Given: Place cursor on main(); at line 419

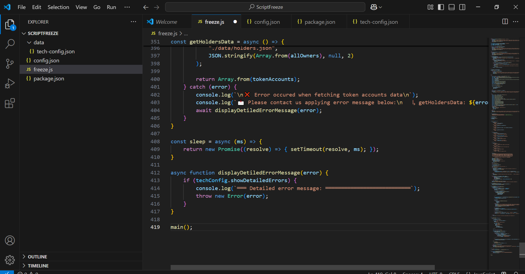Looking at the screenshot, I should [x=181, y=227].
